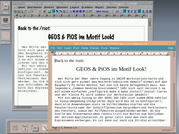Toggle plain text style button

tap(125, 11)
